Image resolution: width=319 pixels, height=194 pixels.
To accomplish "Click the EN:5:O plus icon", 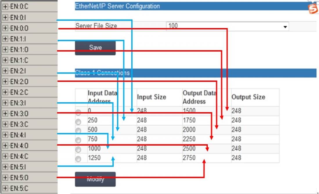I will (5, 178).
